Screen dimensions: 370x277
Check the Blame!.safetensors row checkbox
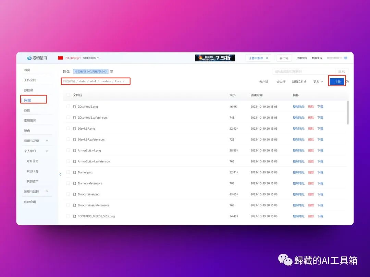click(x=68, y=183)
